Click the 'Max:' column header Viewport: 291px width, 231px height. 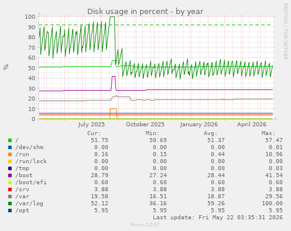(268, 133)
